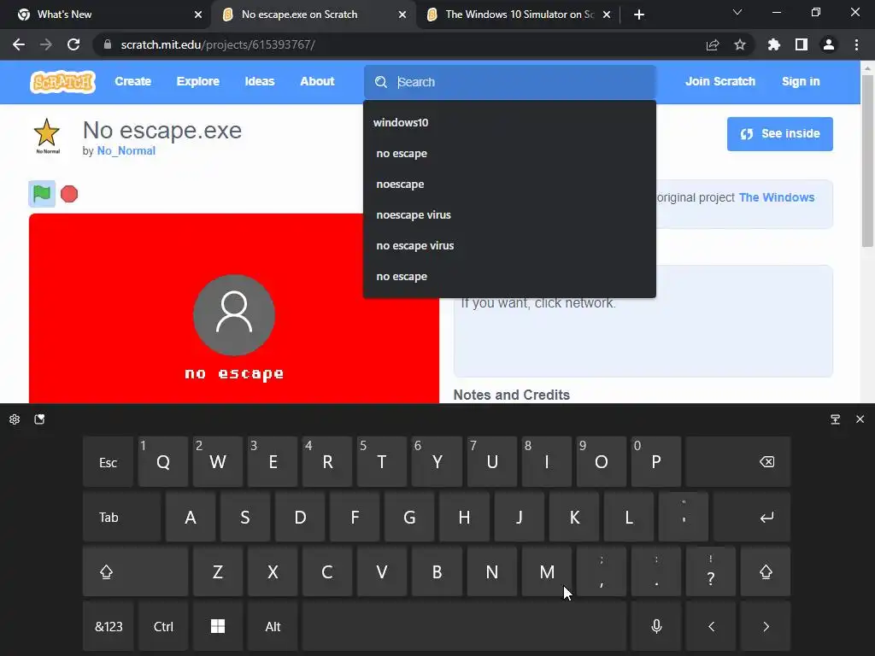Open the About menu item
Viewport: 875px width, 656px height.
click(x=317, y=81)
